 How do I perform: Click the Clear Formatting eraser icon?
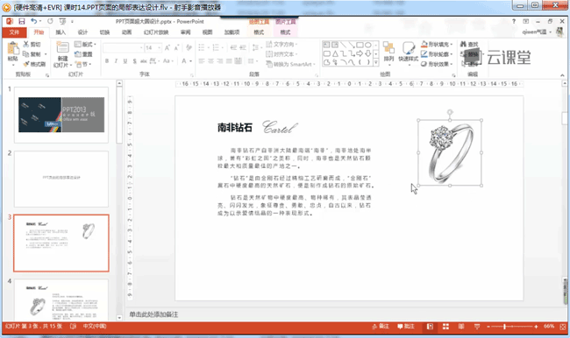(x=189, y=47)
